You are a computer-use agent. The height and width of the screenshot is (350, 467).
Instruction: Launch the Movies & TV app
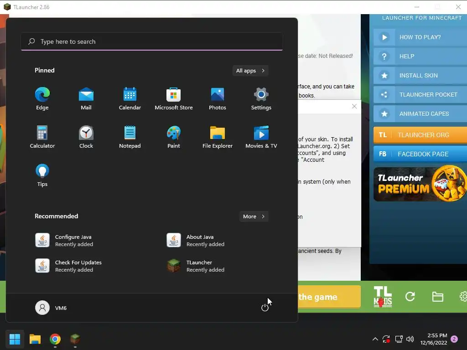(261, 137)
